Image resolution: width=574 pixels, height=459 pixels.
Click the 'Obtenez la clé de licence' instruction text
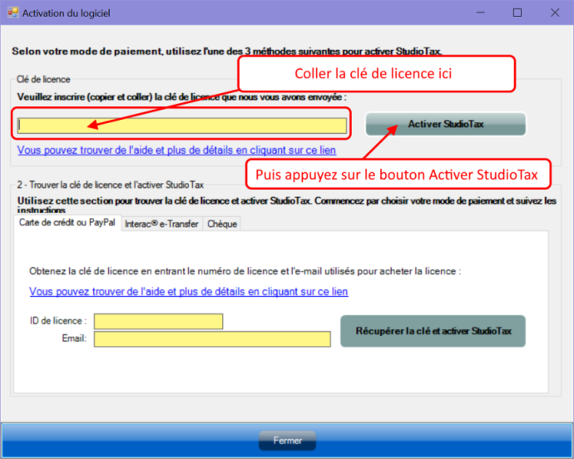[x=245, y=271]
